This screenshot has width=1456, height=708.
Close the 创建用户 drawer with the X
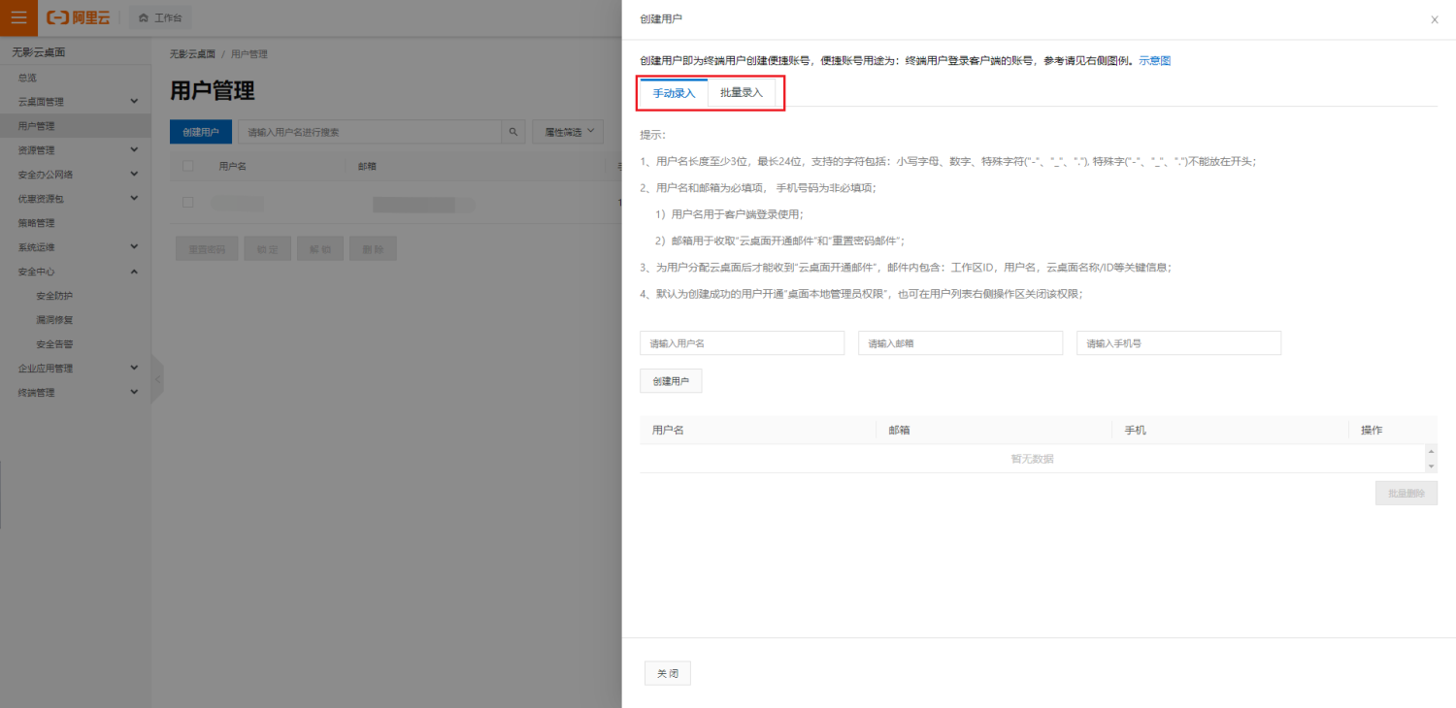[1435, 19]
